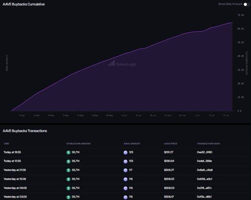Click Tether icon in Today 18:35 row

coord(68,152)
